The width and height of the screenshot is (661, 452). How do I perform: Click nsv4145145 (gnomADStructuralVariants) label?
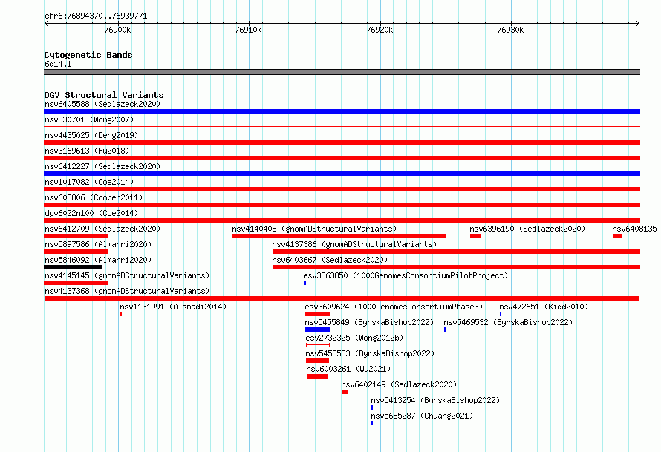click(127, 275)
